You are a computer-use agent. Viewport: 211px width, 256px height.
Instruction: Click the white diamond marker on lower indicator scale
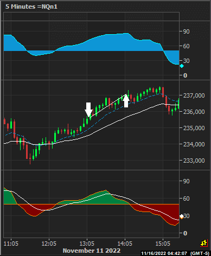click(x=182, y=216)
